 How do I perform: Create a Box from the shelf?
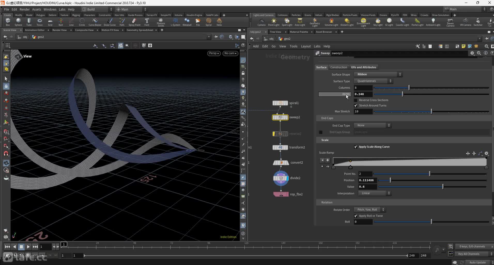point(8,22)
